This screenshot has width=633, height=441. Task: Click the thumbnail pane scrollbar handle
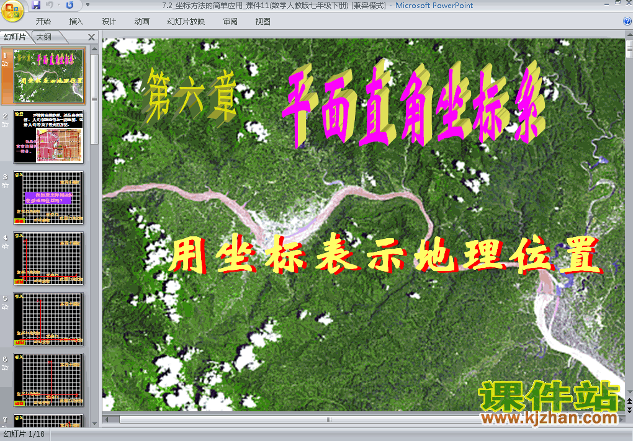tap(94, 99)
